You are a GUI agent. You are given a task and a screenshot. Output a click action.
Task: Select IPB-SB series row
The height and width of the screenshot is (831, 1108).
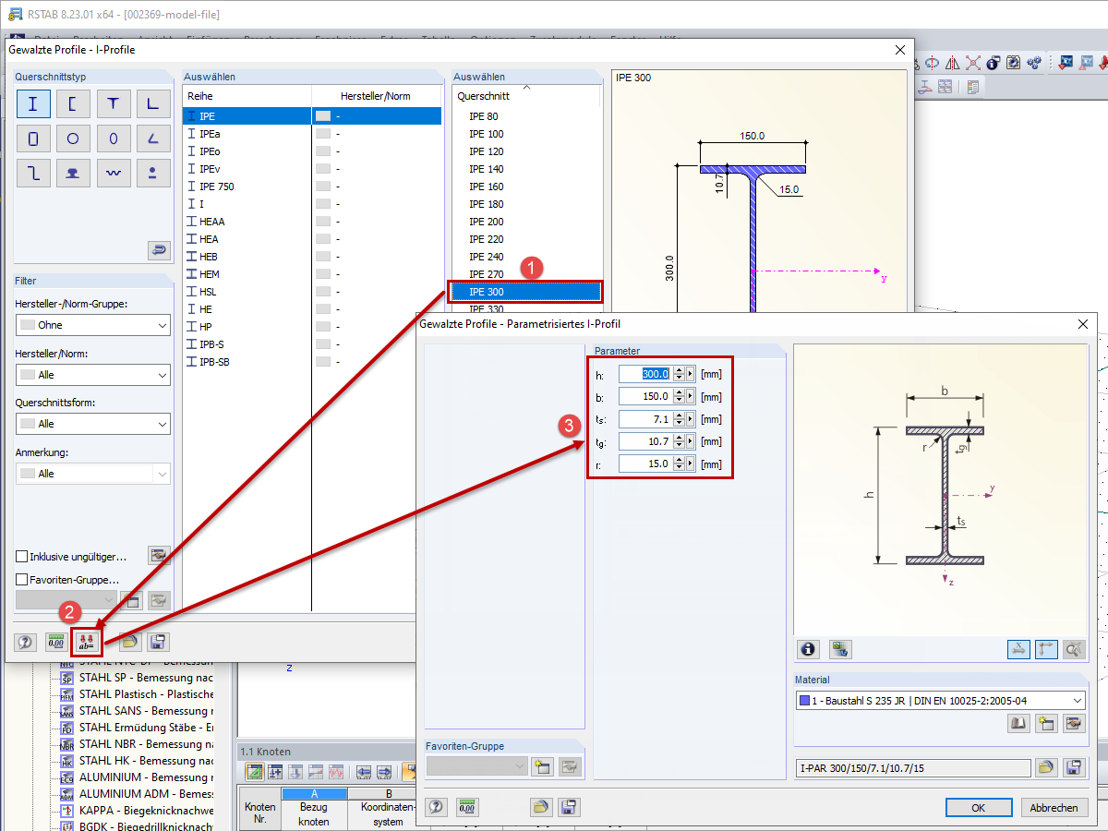pyautogui.click(x=312, y=362)
